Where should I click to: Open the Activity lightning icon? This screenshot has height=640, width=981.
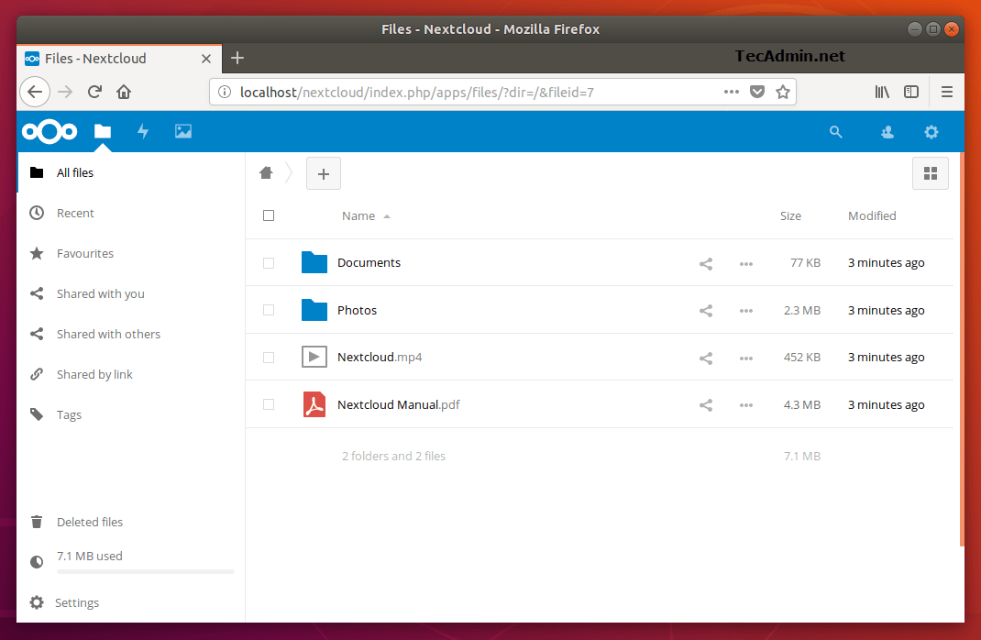coord(143,131)
